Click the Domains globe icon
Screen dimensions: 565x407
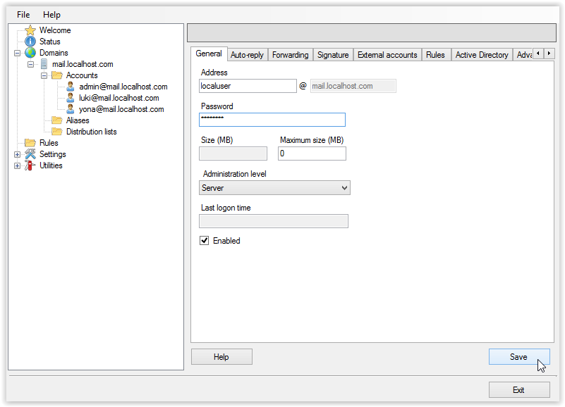[x=30, y=53]
